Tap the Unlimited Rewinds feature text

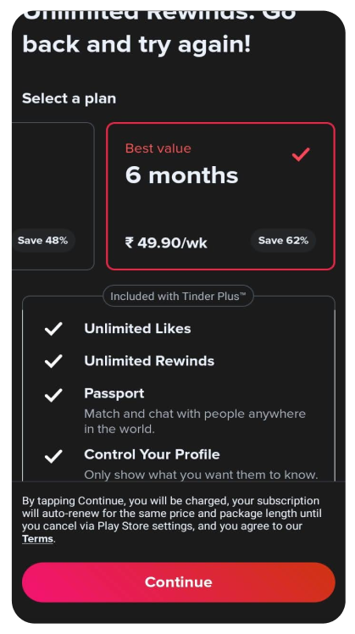pyautogui.click(x=149, y=361)
